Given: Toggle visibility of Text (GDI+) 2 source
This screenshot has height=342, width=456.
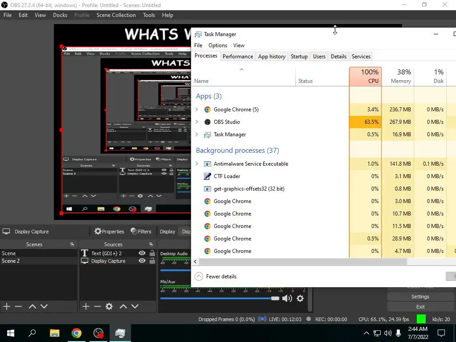Looking at the screenshot, I should pyautogui.click(x=142, y=253).
